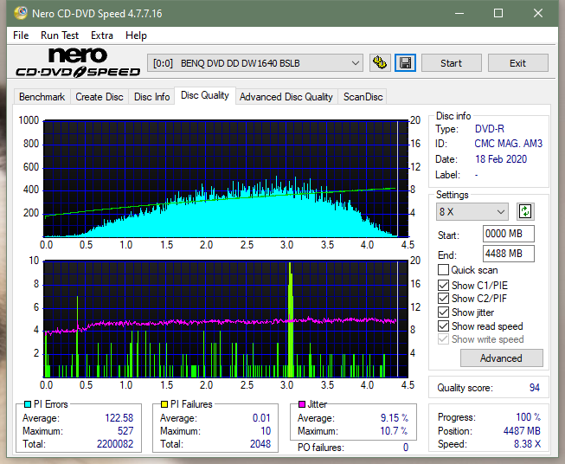Switch to Advanced Disc Quality tab
The width and height of the screenshot is (565, 464).
click(286, 97)
